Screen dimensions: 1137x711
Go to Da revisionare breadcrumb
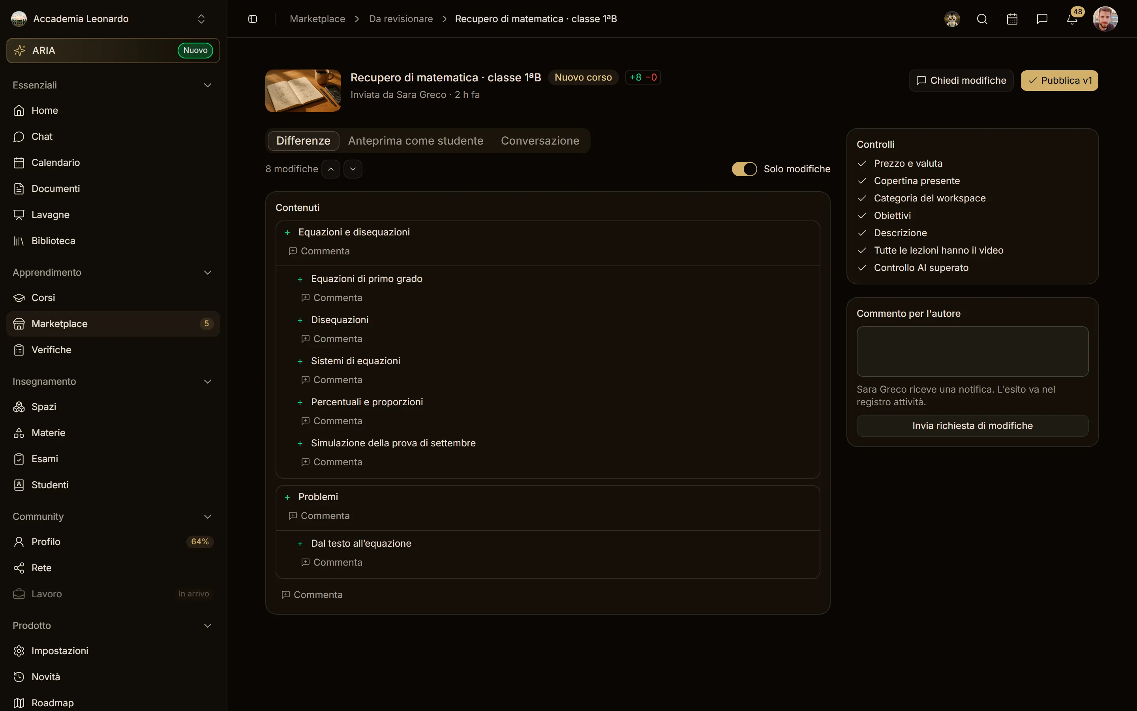(x=401, y=19)
